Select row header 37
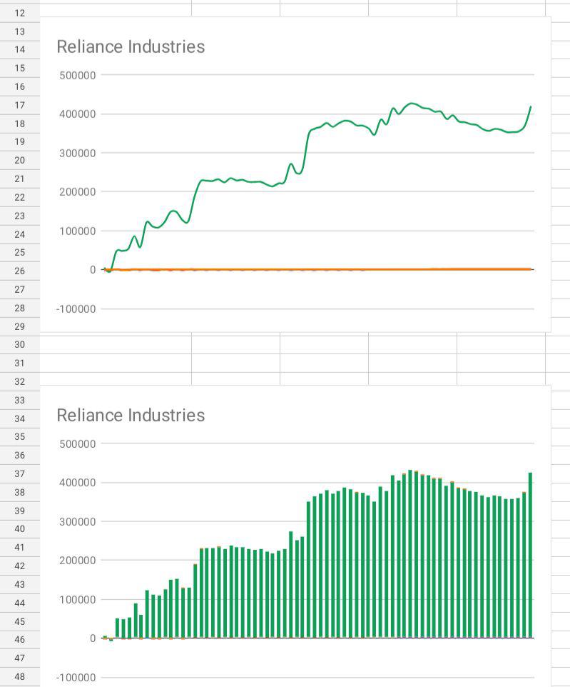Viewport: 570px width, 687px height. point(20,473)
